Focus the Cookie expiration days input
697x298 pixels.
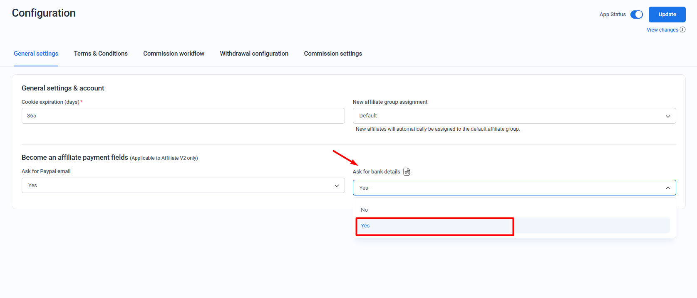[183, 116]
